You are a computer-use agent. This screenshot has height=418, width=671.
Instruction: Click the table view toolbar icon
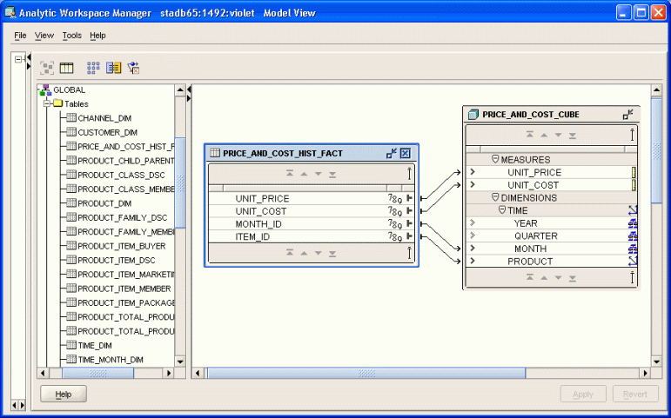tap(67, 68)
